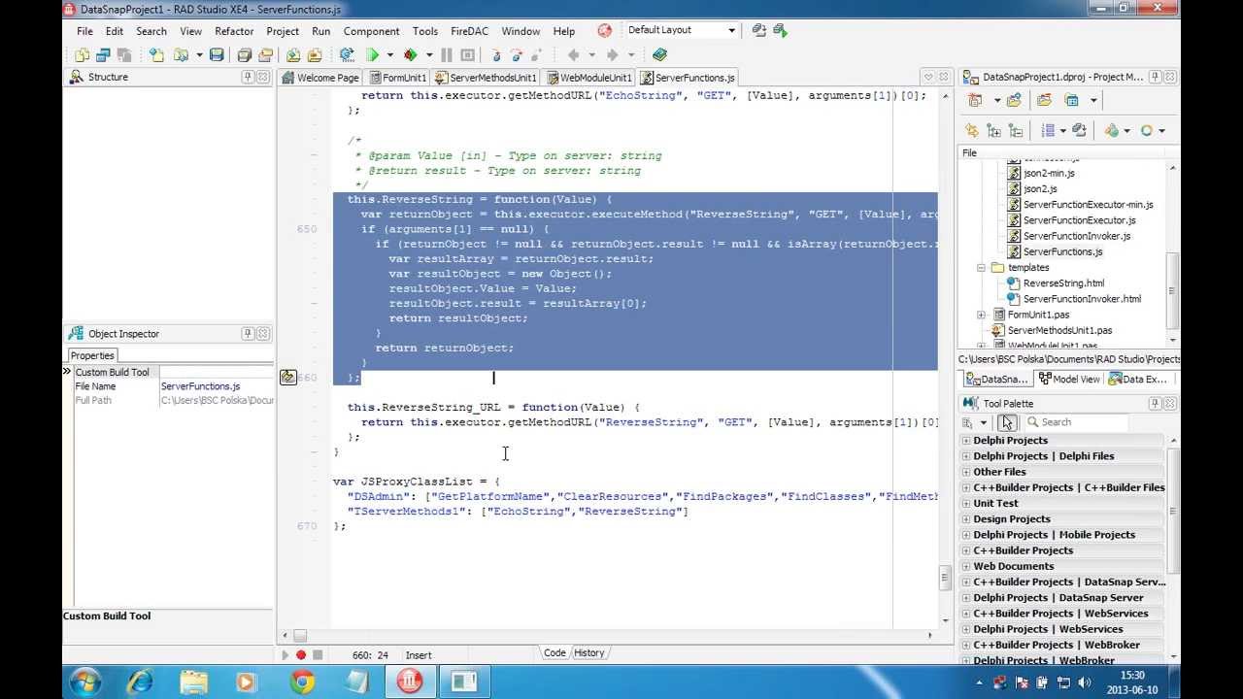
Task: Collapse the templates folder
Action: point(982,267)
